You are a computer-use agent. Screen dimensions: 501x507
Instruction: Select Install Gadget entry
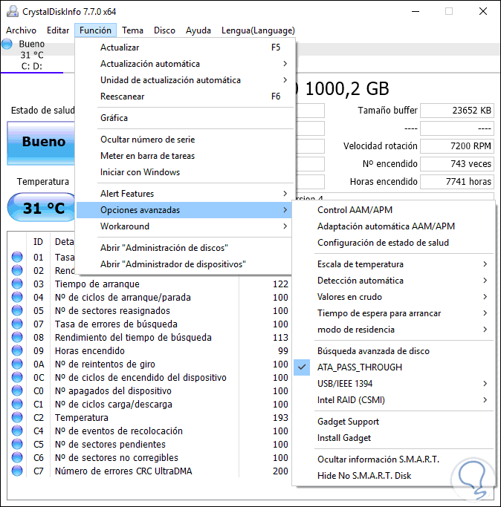click(393, 438)
